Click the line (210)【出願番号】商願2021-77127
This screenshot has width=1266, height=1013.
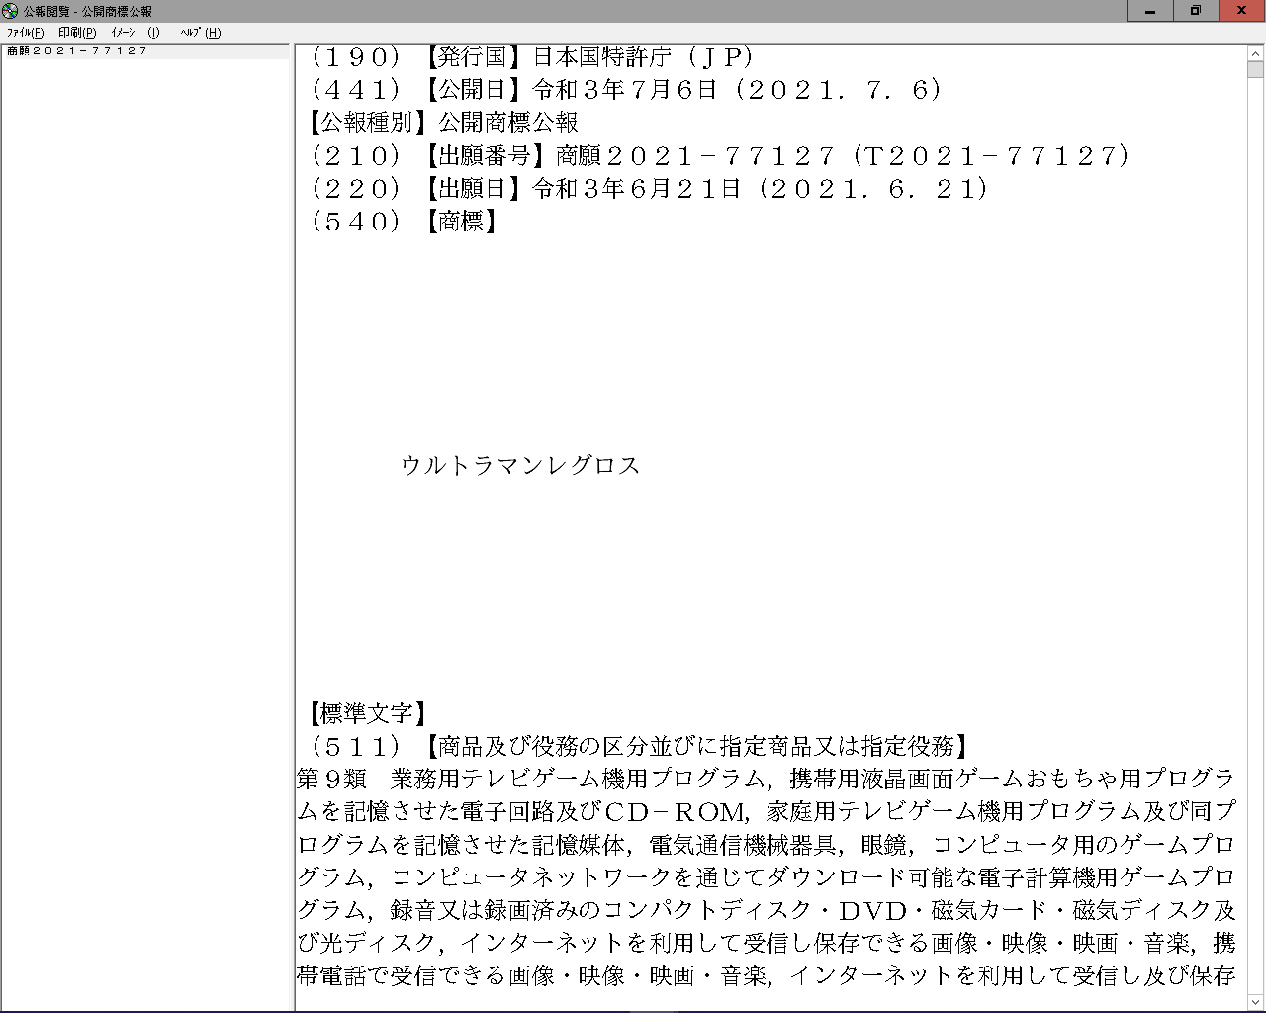[719, 155]
